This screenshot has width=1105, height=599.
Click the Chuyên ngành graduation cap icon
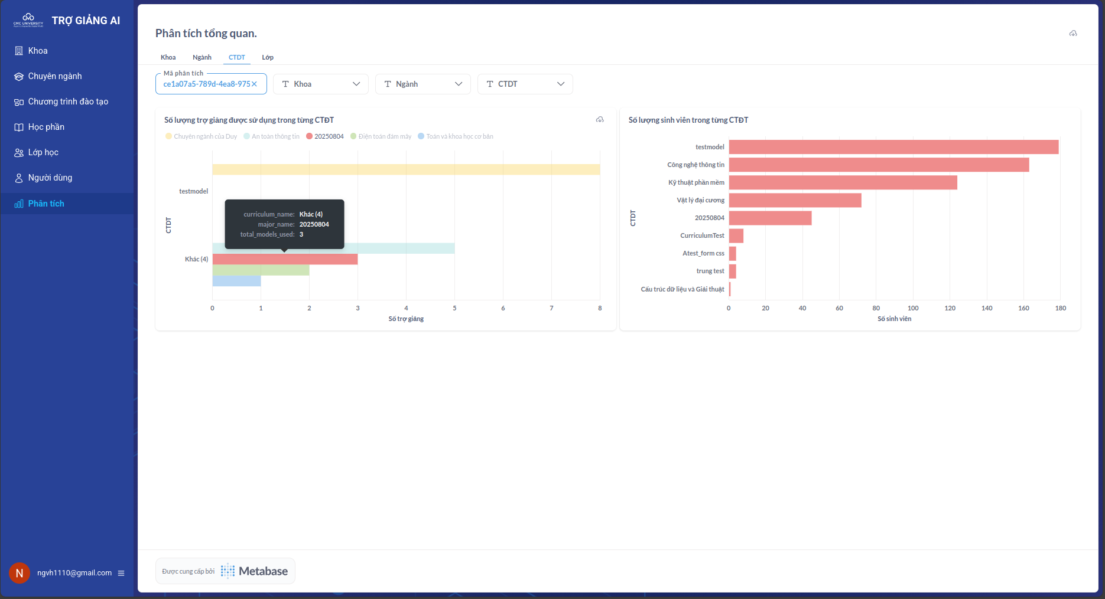(x=19, y=76)
